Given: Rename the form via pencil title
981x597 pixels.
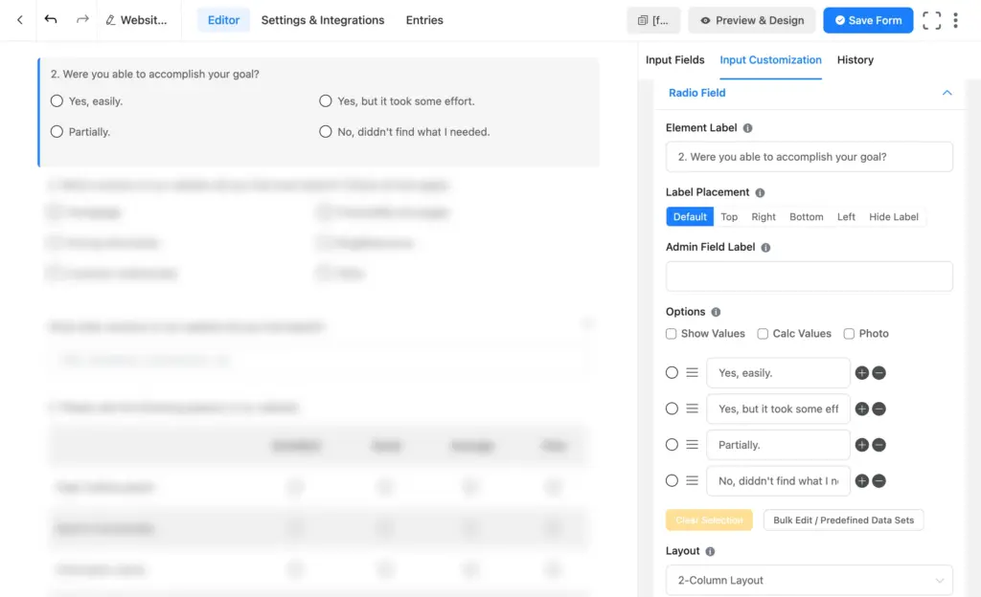Looking at the screenshot, I should 136,20.
